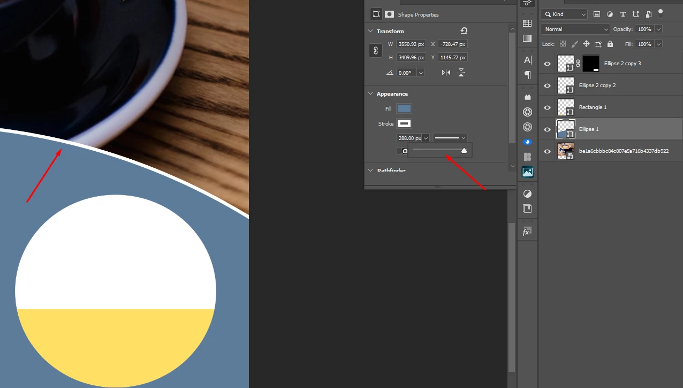Screen dimensions: 683x388
Task: Open the Properties panel sliders icon
Action: [527, 3]
